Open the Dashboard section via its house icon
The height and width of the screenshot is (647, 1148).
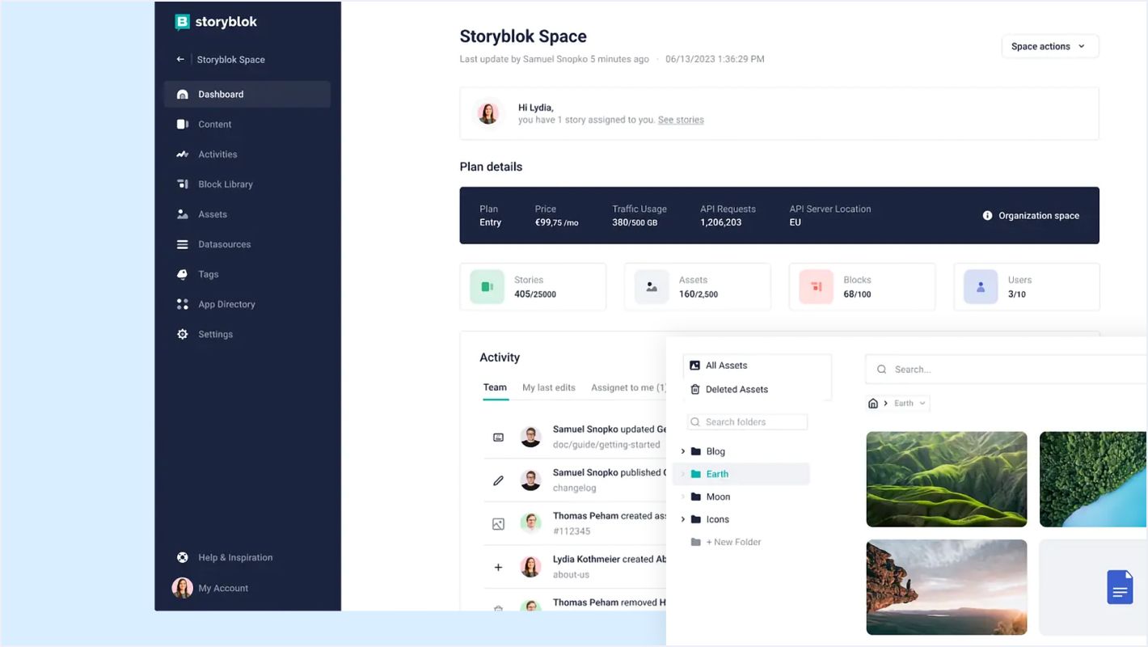coord(183,94)
